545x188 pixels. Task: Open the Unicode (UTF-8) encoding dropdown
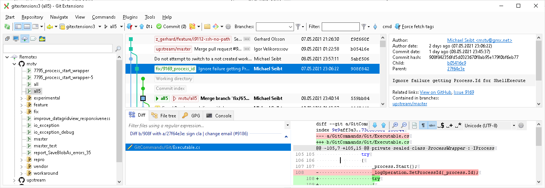pyautogui.click(x=489, y=125)
